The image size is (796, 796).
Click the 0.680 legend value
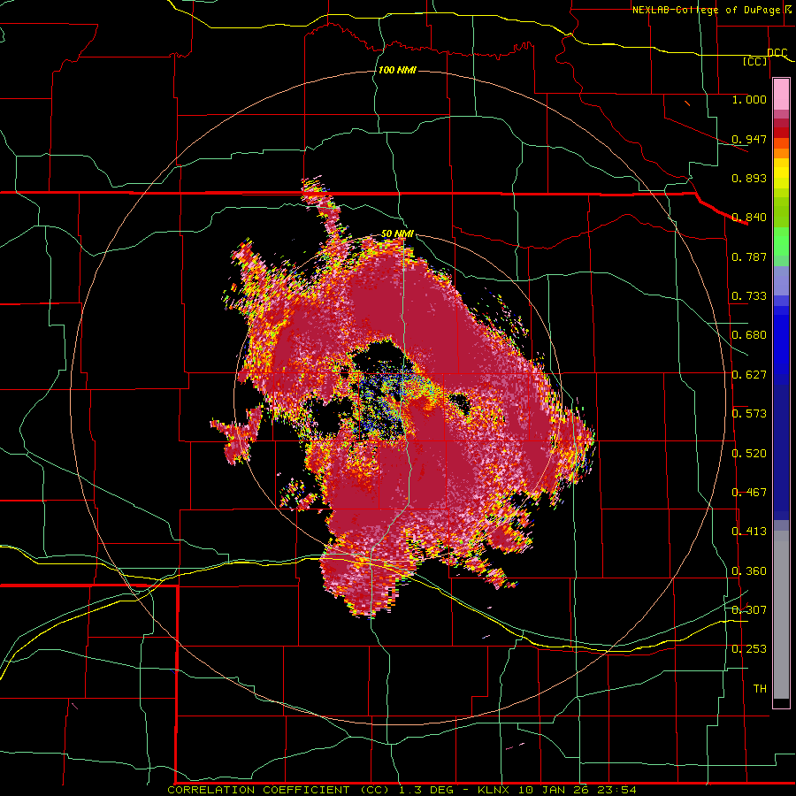[x=749, y=335]
